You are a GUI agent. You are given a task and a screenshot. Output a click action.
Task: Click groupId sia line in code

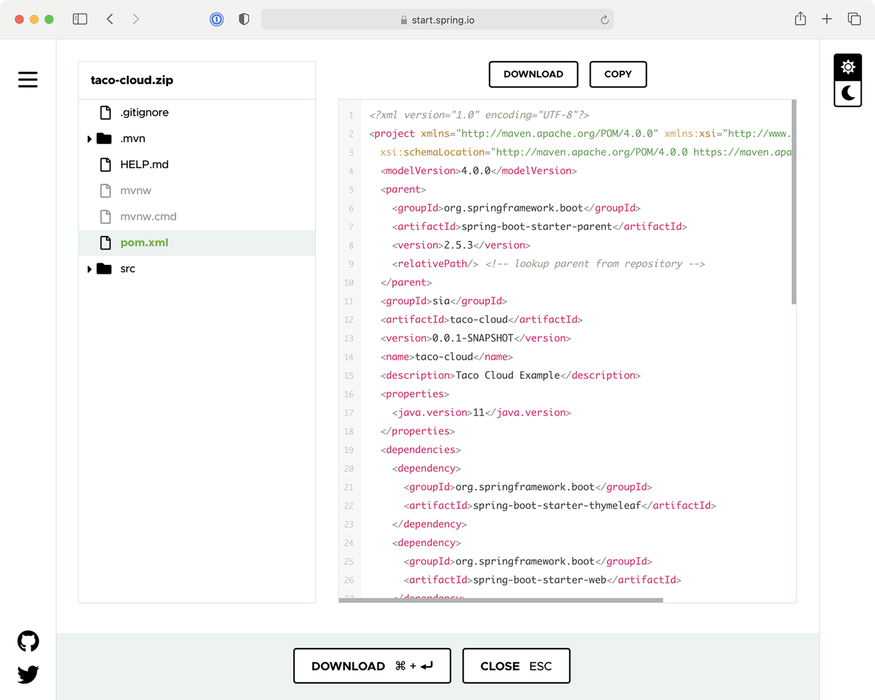(444, 301)
